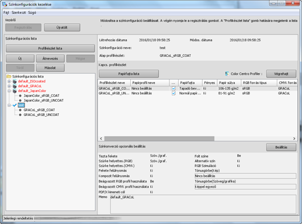Click the RGB forrás típus column header

point(259,83)
